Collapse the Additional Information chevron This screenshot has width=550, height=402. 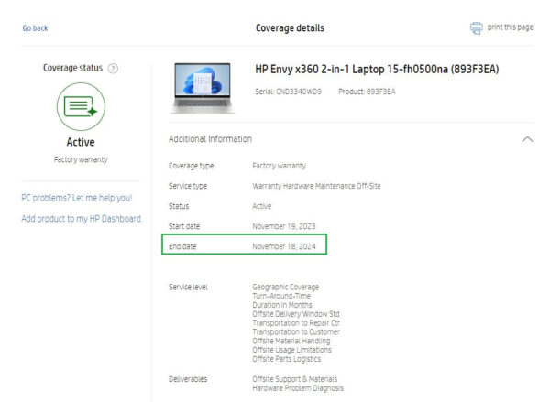pyautogui.click(x=527, y=139)
